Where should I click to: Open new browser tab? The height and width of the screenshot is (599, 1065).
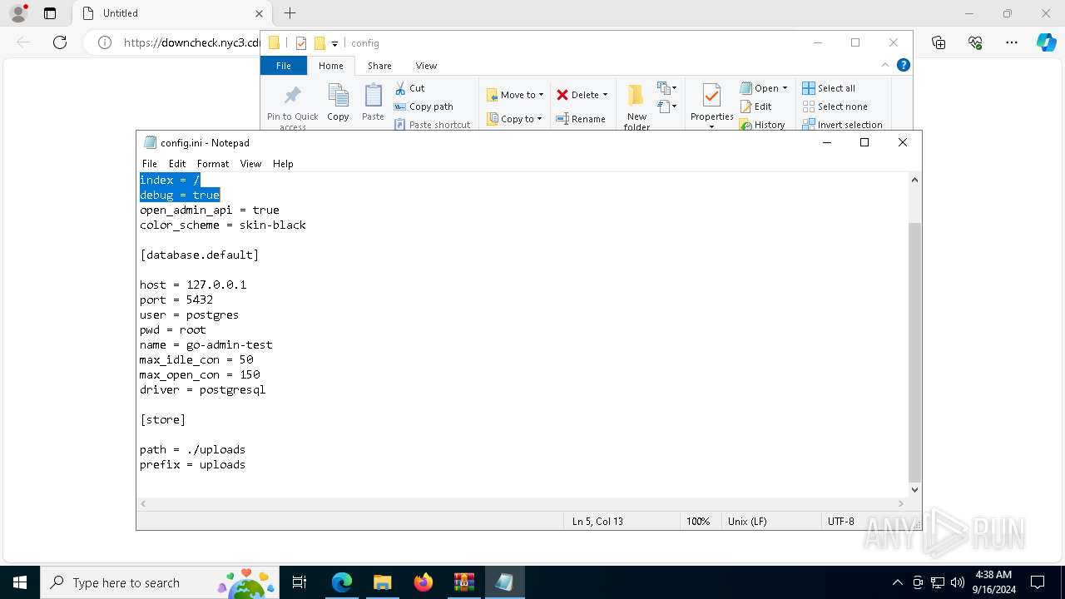[x=290, y=13]
